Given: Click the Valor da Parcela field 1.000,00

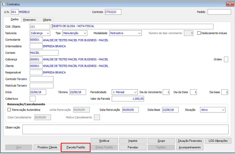Looking at the screenshot, I should click(x=128, y=99).
